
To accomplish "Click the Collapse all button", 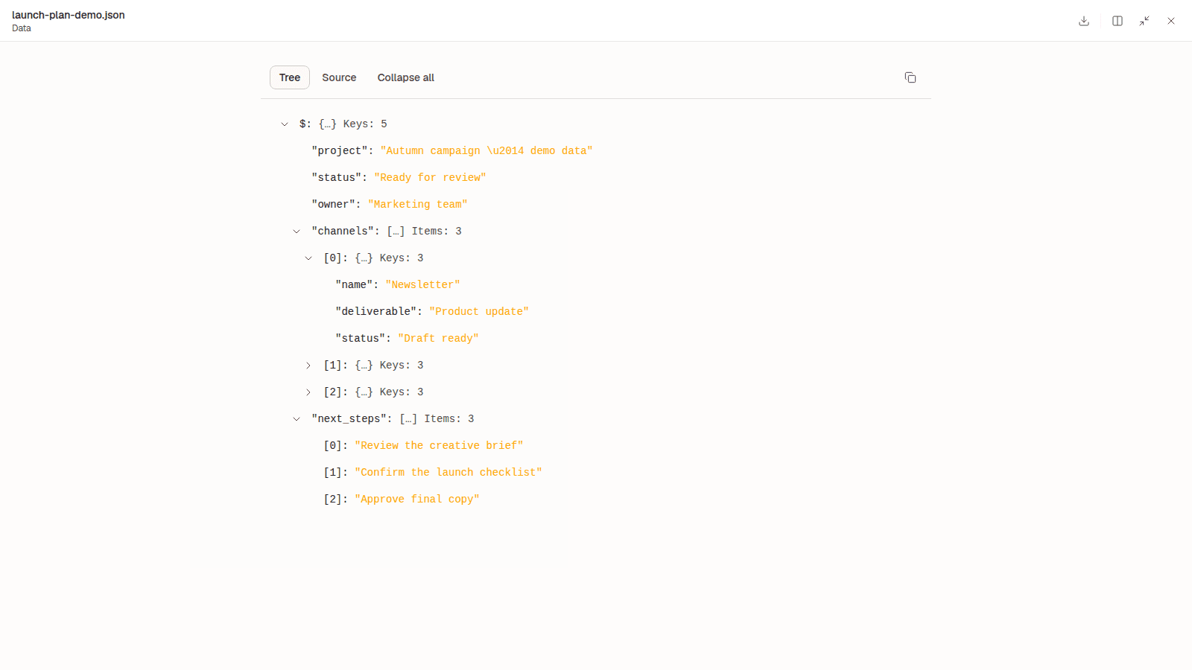I will (405, 77).
